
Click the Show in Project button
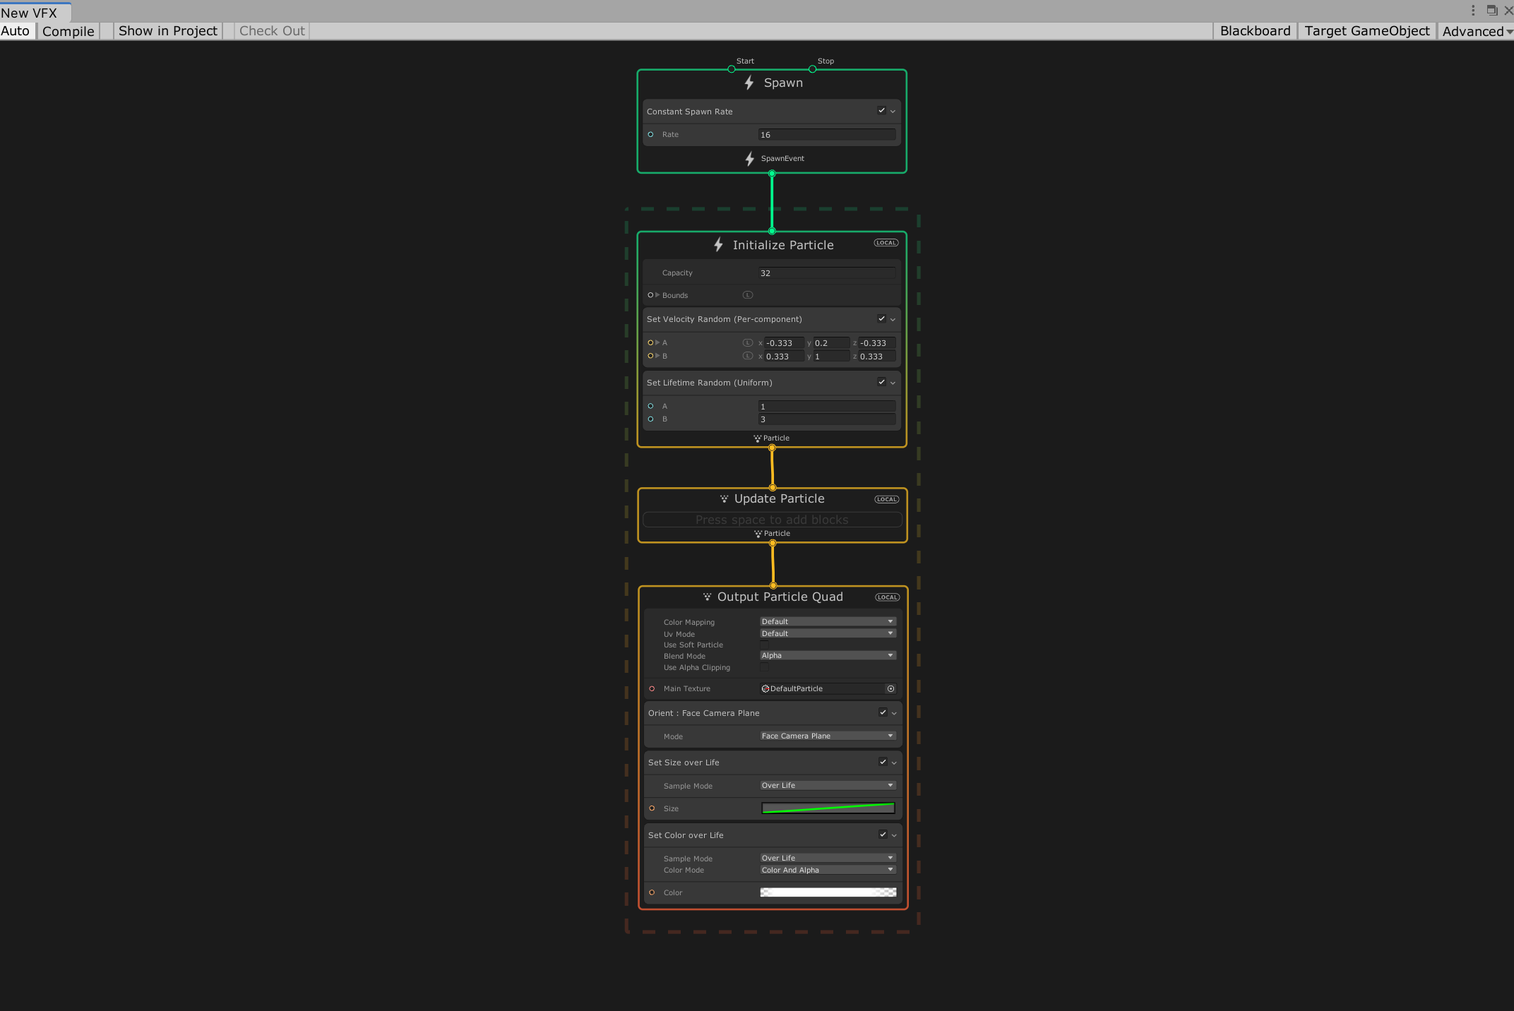pyautogui.click(x=168, y=30)
